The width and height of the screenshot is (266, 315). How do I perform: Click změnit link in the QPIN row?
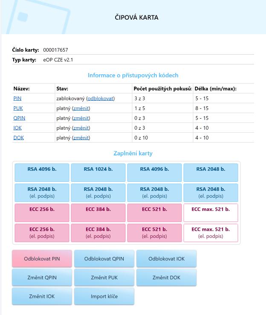tap(81, 118)
